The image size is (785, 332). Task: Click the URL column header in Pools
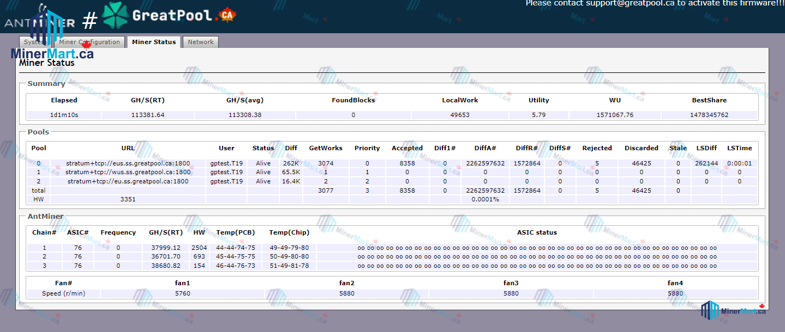pyautogui.click(x=128, y=148)
